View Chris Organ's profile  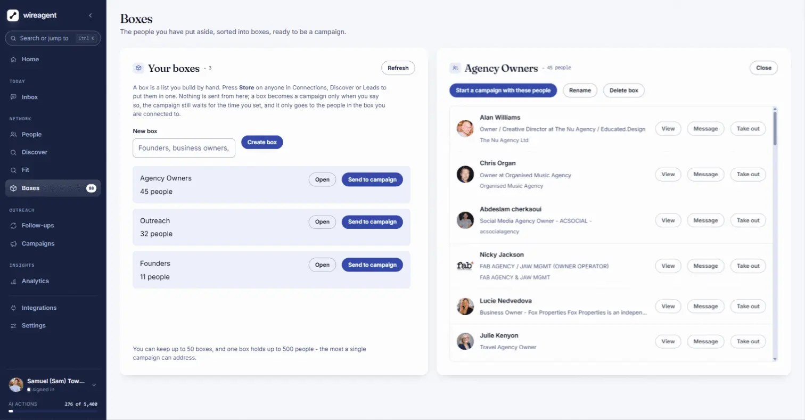(668, 175)
